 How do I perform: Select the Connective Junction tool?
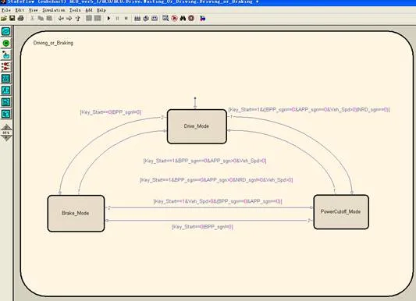[5, 67]
